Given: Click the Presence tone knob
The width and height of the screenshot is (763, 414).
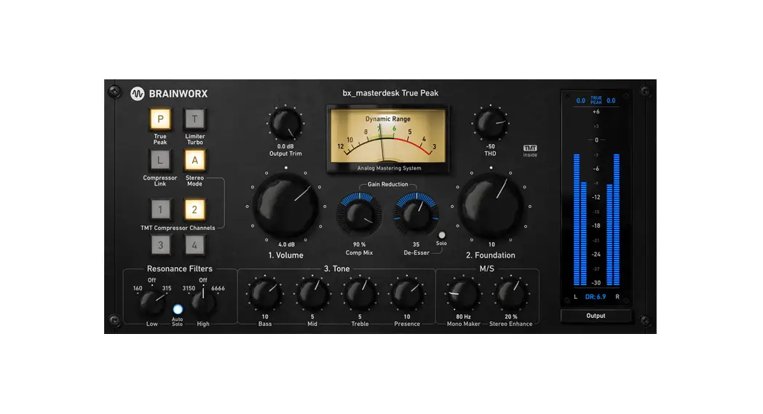Looking at the screenshot, I should (407, 294).
